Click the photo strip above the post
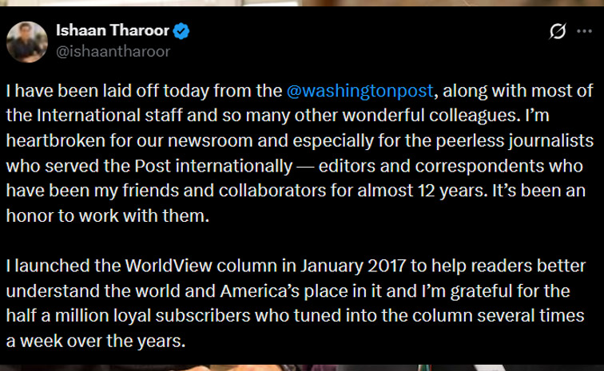This screenshot has height=371, width=604. pos(302,3)
